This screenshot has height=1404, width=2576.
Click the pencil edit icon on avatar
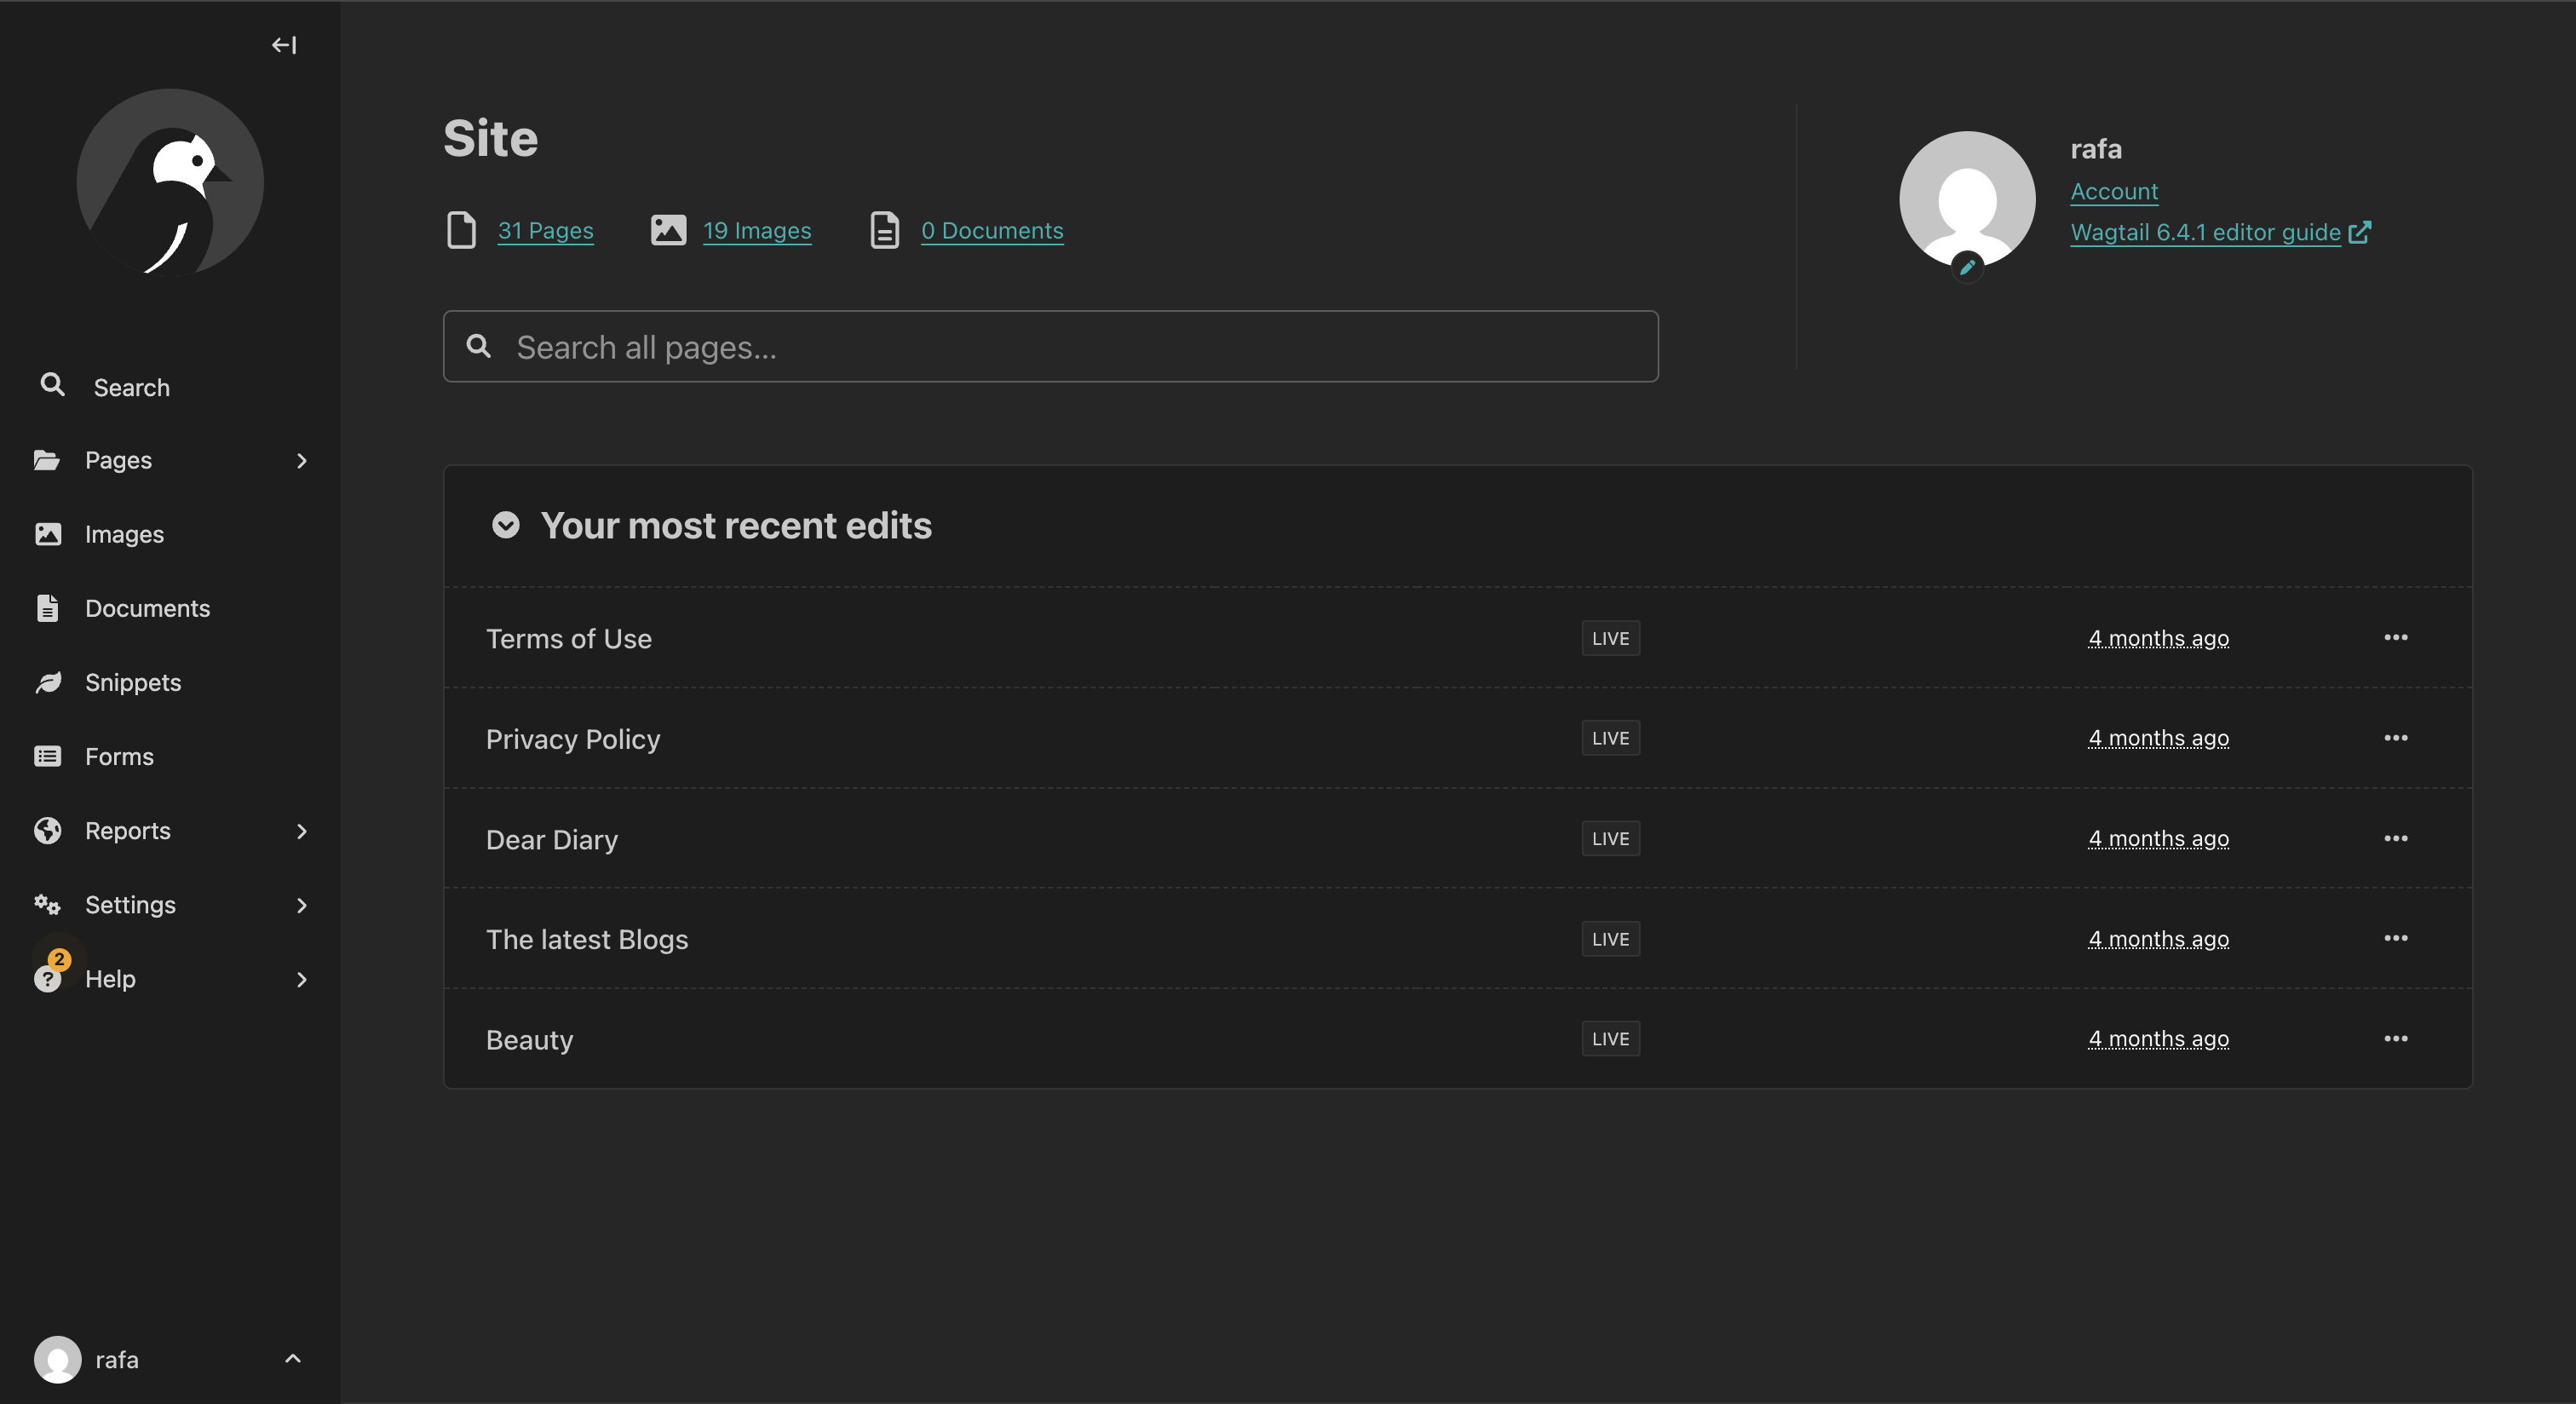click(x=1967, y=267)
